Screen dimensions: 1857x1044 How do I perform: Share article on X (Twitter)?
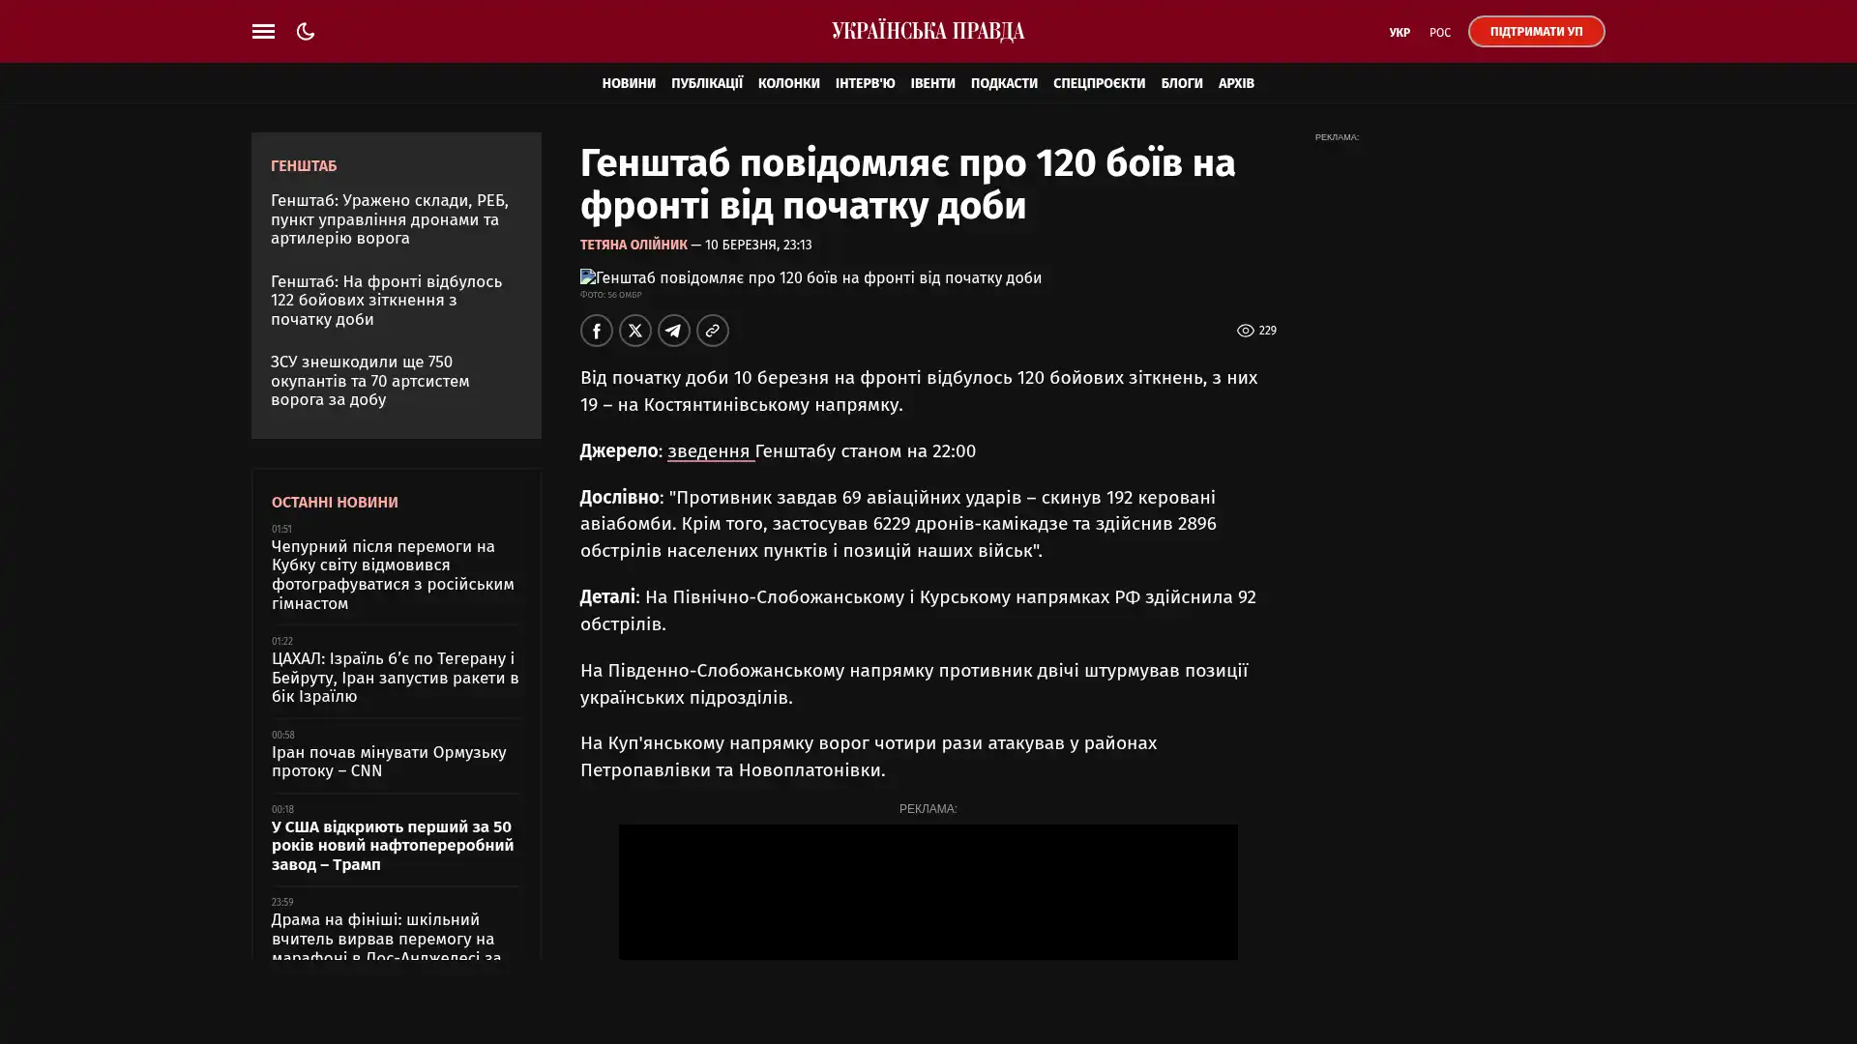635,331
